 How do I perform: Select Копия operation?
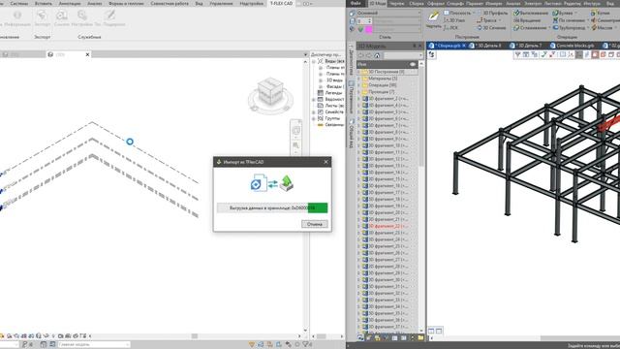(601, 13)
